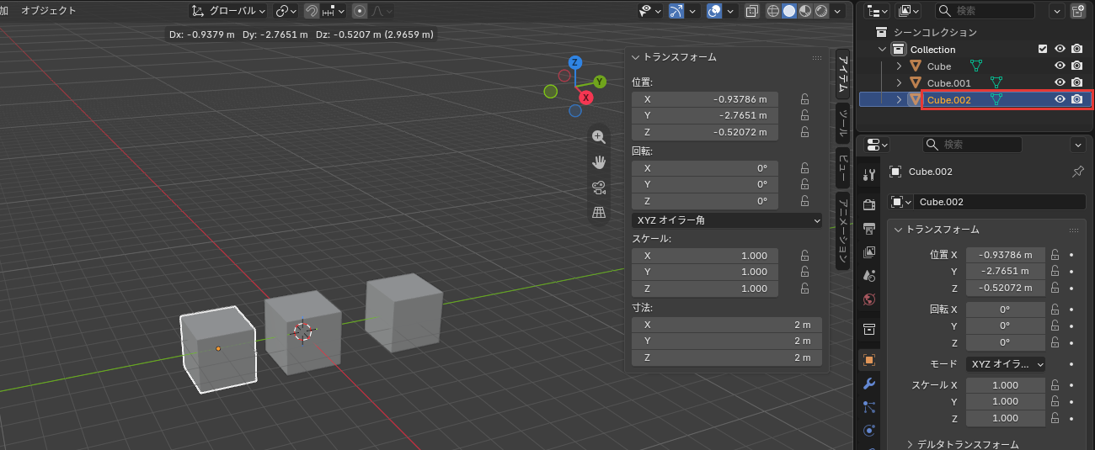Click new collection icon in outliner header
Screen dimensions: 1095x450
pos(1078,11)
